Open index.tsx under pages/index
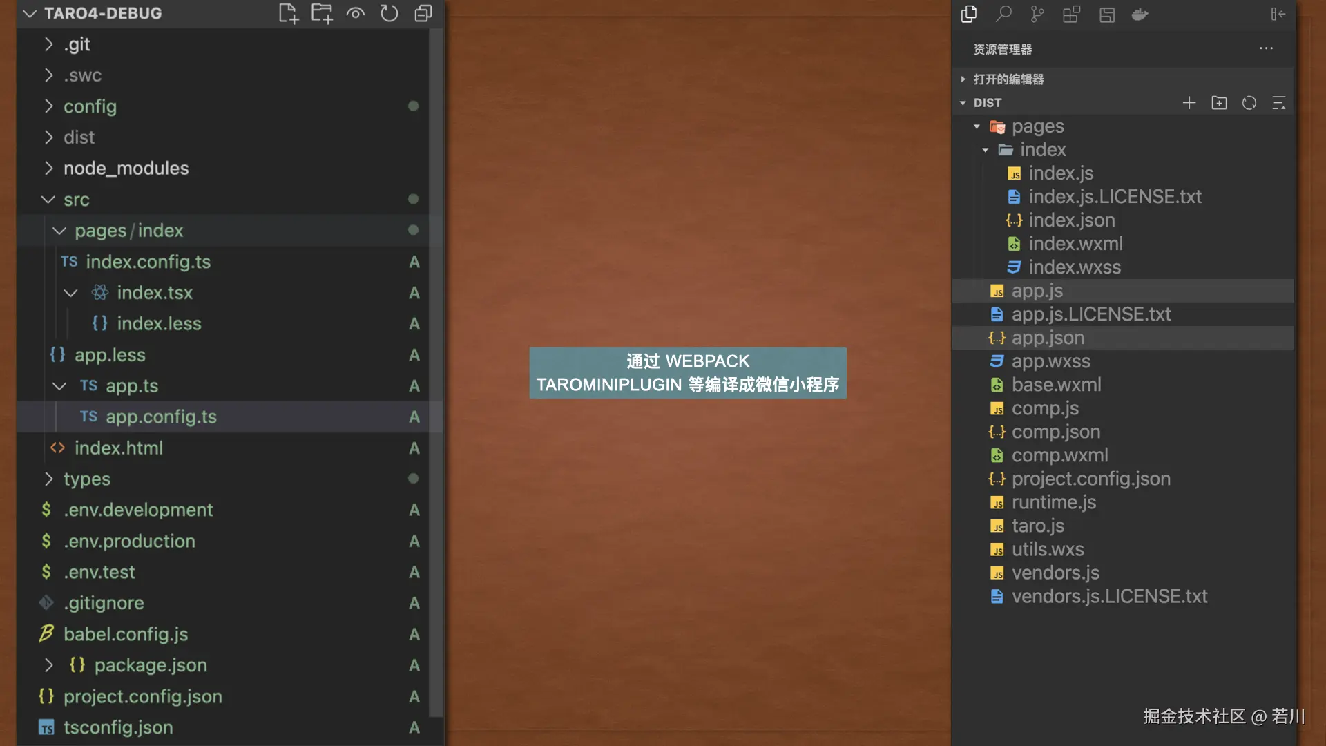This screenshot has height=746, width=1326. click(x=155, y=292)
